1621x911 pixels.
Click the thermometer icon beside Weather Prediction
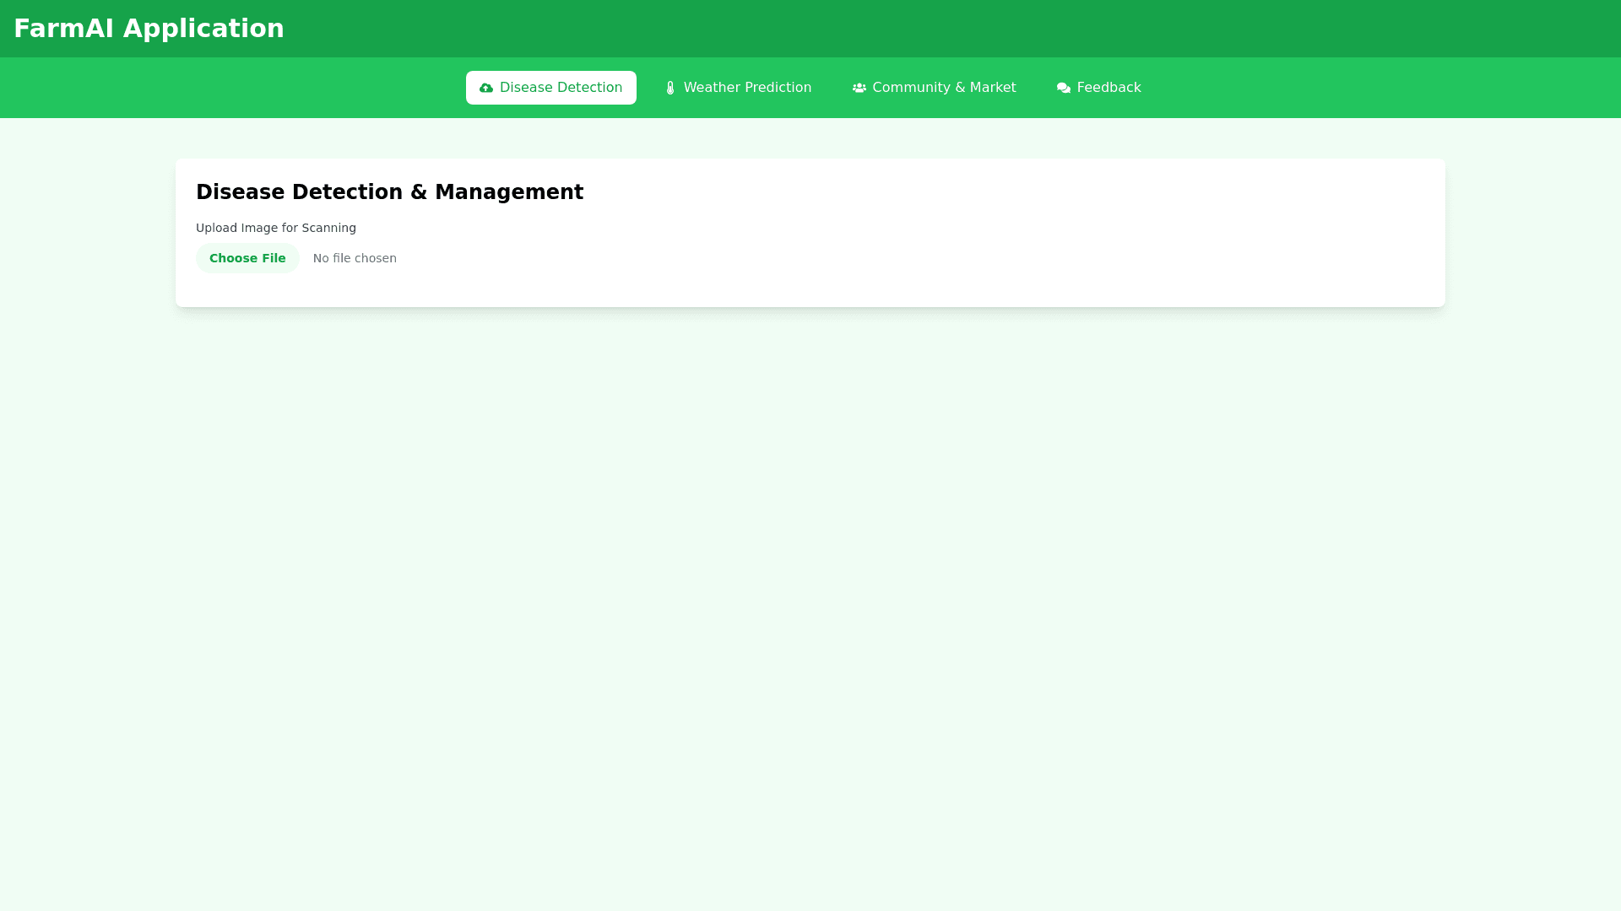click(670, 88)
